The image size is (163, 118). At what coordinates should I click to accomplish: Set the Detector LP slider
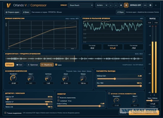click(x=29, y=104)
